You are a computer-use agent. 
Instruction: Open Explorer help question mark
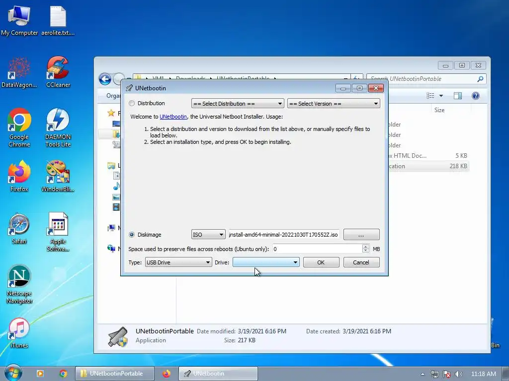[476, 96]
